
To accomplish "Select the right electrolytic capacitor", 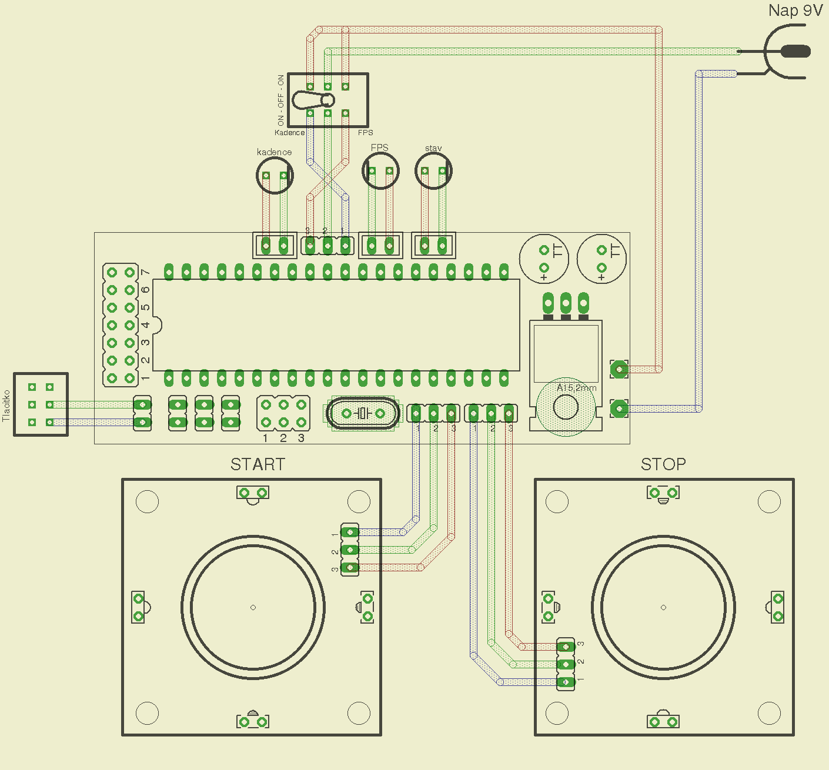I will point(601,259).
